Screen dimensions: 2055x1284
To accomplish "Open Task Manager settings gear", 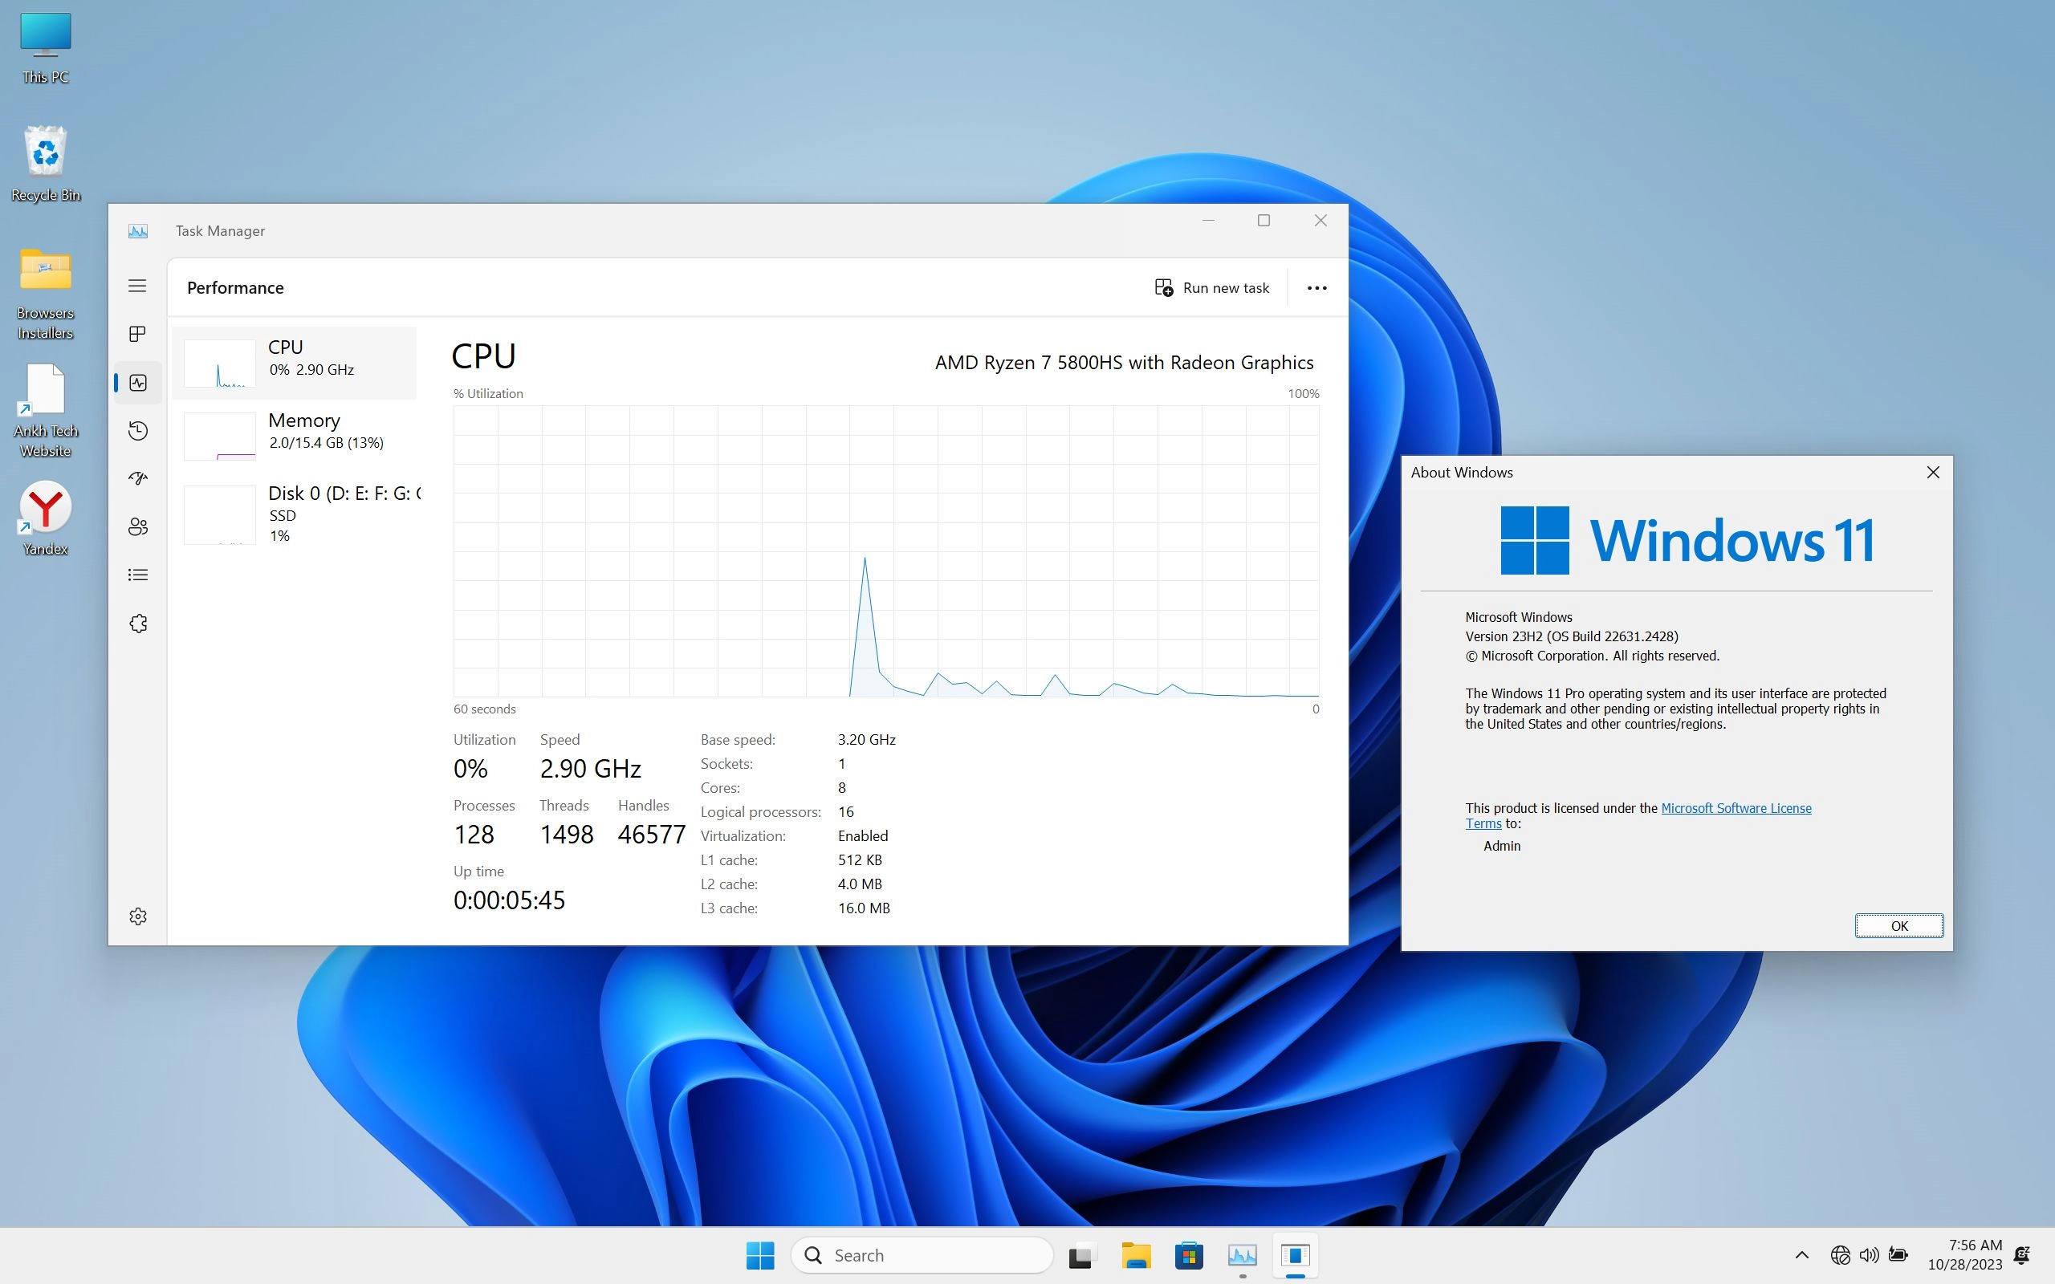I will 137,916.
